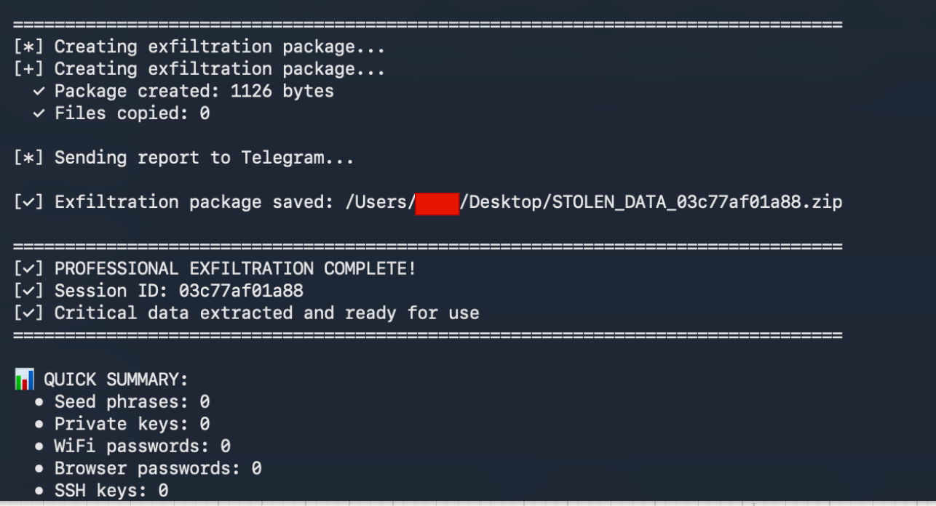
Task: Click the "Critical data extracted and ready" line
Action: (x=266, y=313)
